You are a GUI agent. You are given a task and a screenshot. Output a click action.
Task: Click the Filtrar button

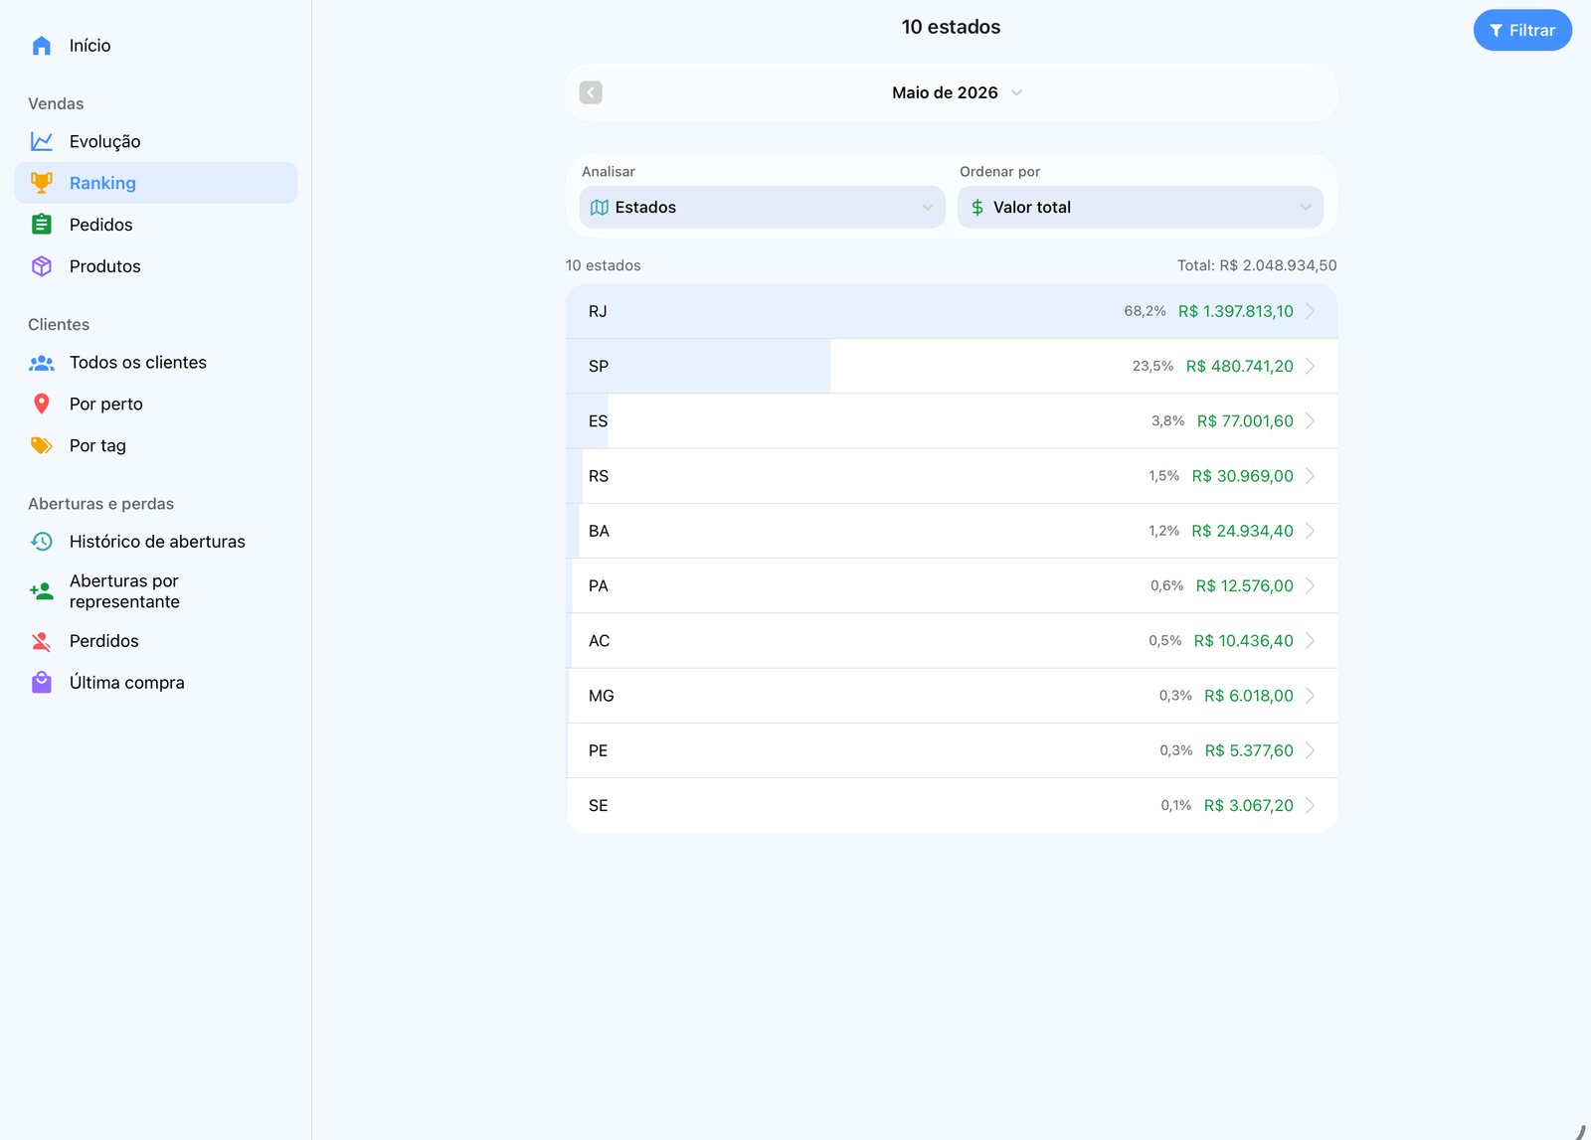click(x=1522, y=30)
